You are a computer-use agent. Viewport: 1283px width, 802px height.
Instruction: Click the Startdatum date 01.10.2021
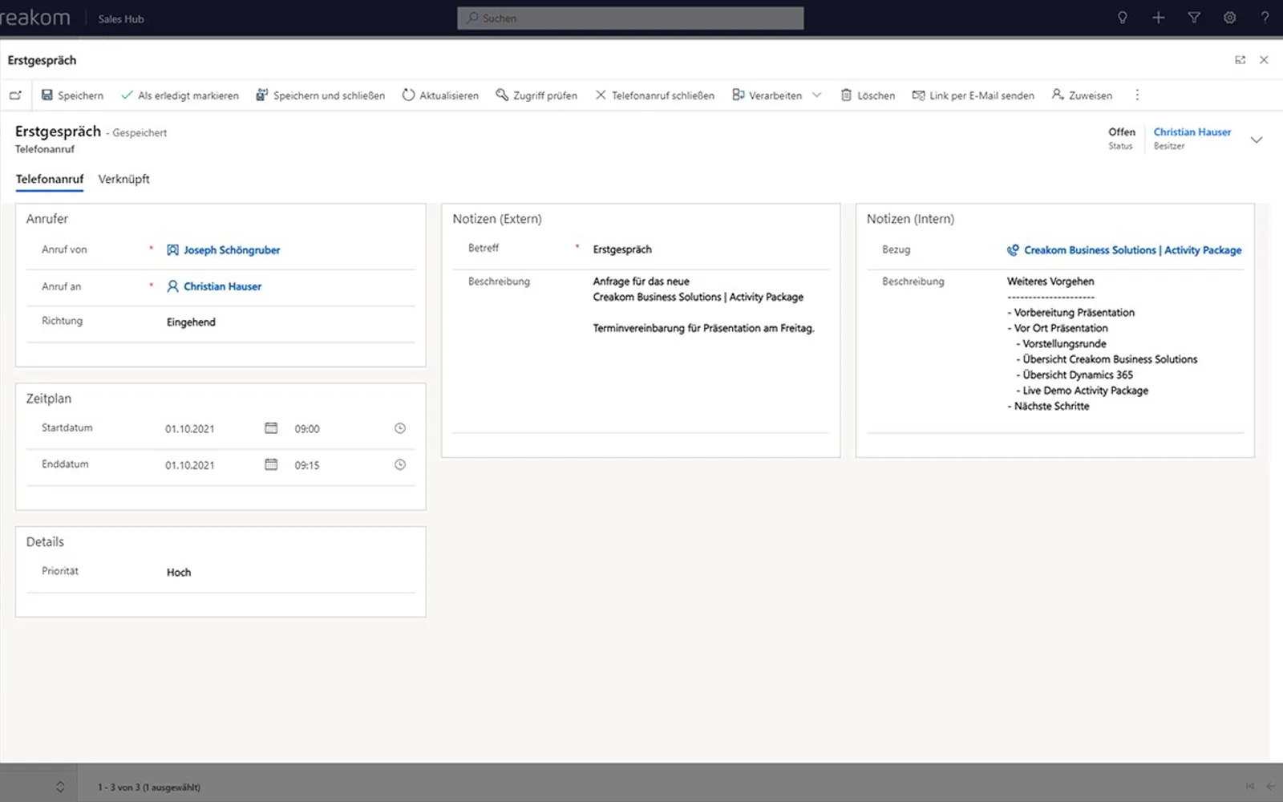click(x=190, y=429)
